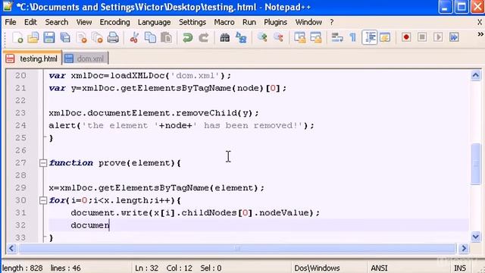Redo last undone edit

204,38
